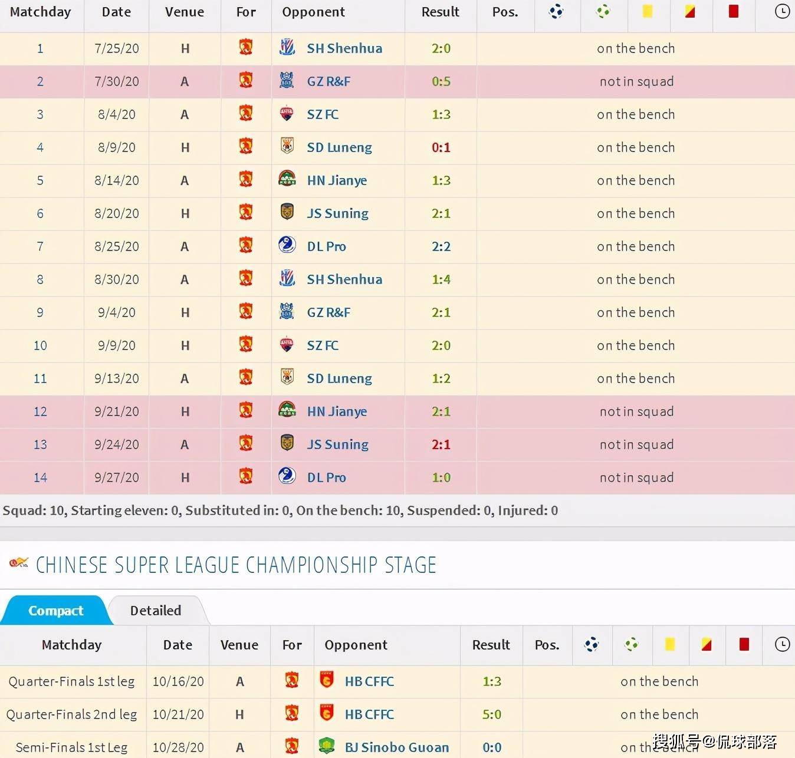Click SH Shenhua crest on matchday 1
Viewport: 795px width, 758px height.
pyautogui.click(x=287, y=48)
